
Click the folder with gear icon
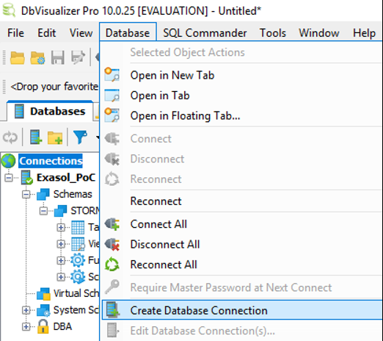coord(37,58)
